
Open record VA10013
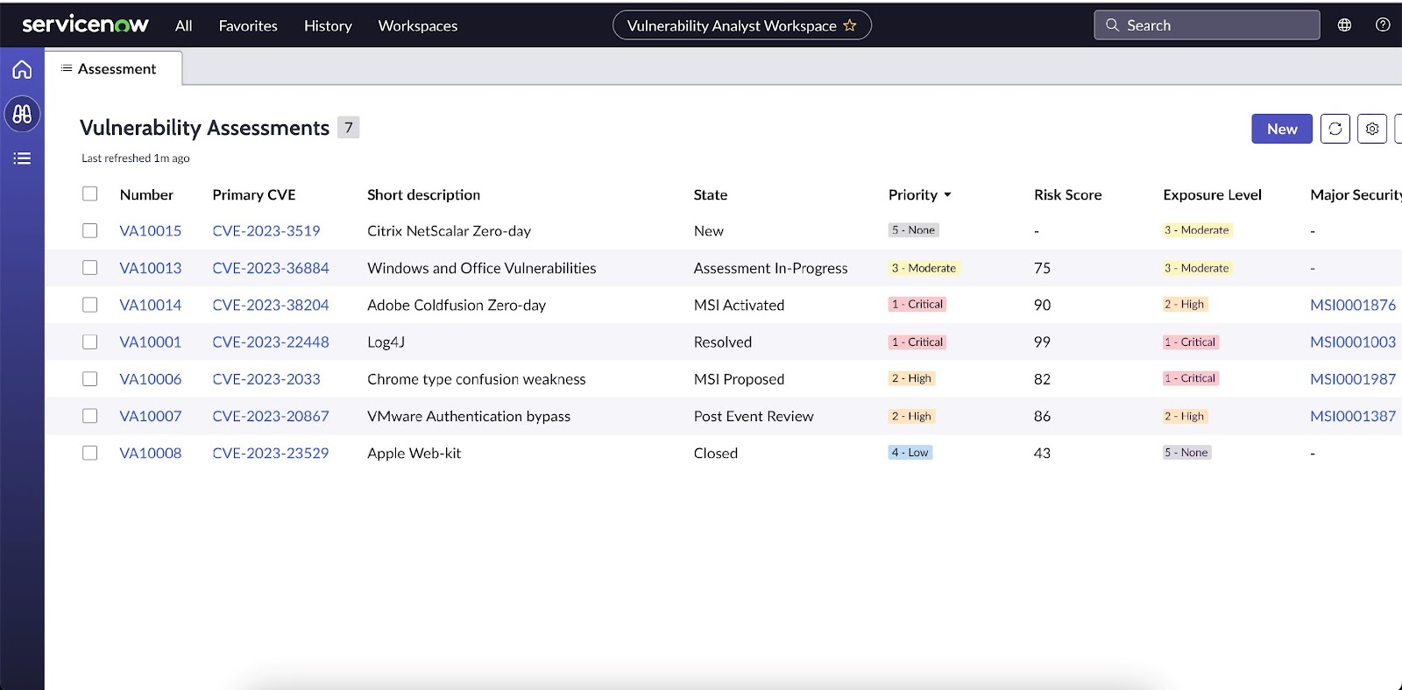[151, 268]
